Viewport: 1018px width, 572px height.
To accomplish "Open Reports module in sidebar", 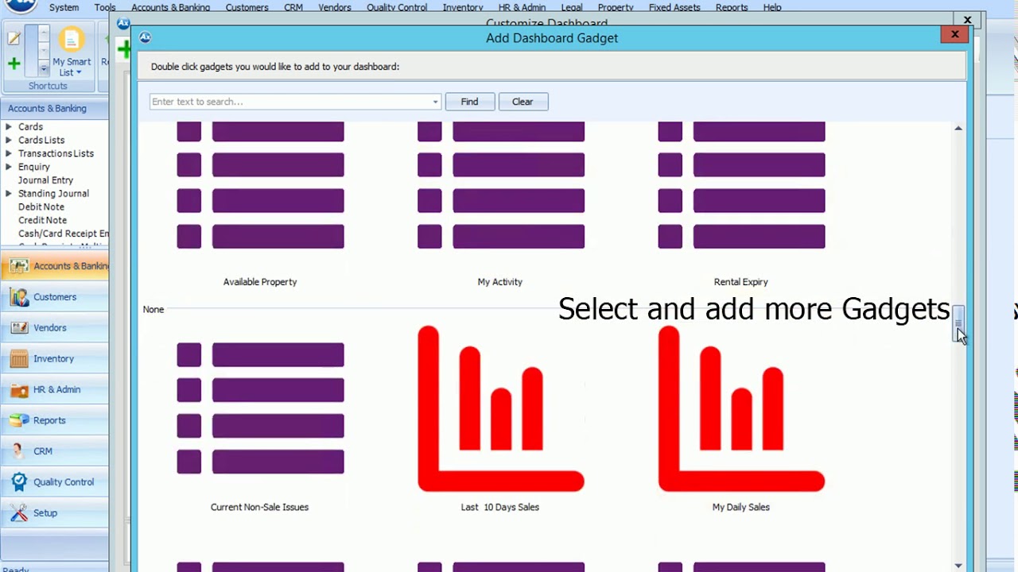I will [x=54, y=421].
